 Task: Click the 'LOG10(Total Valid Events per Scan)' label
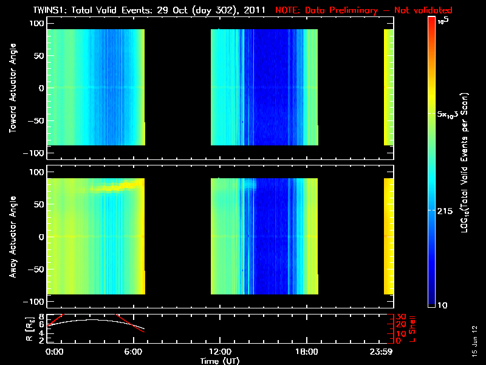466,161
